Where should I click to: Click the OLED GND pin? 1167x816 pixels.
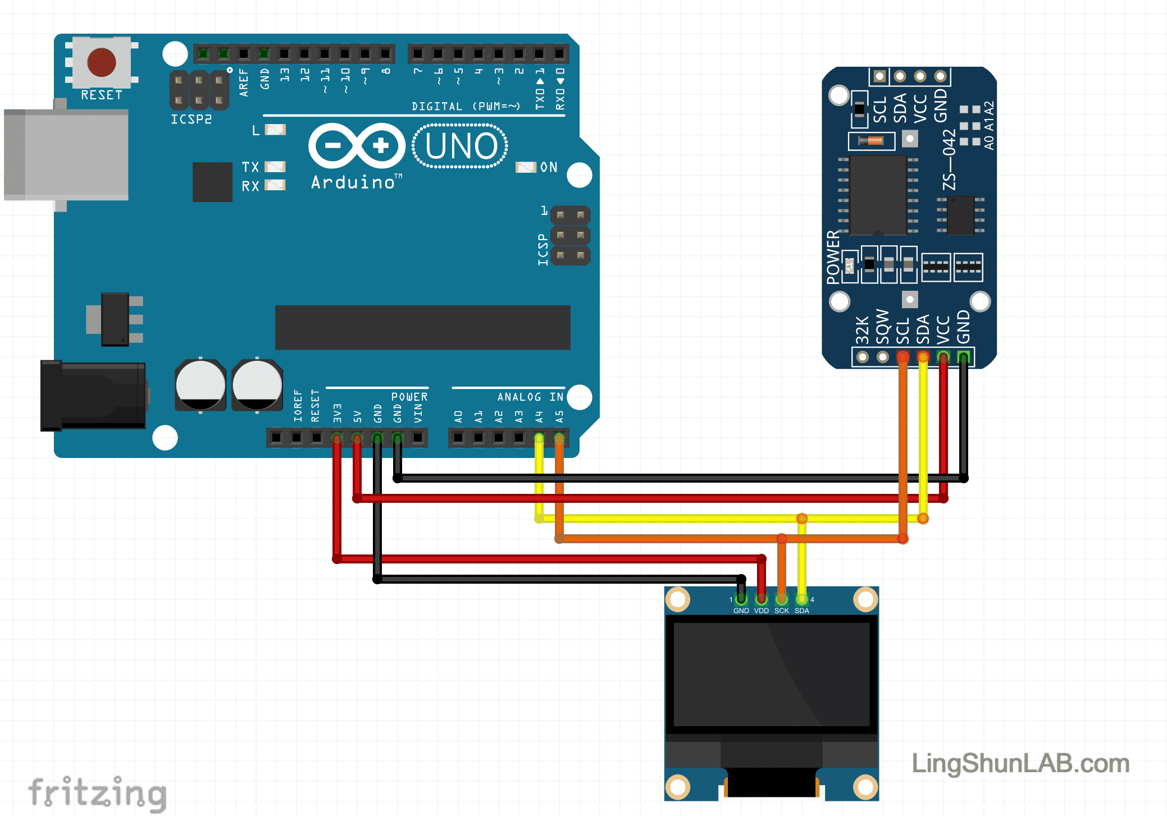pos(741,599)
